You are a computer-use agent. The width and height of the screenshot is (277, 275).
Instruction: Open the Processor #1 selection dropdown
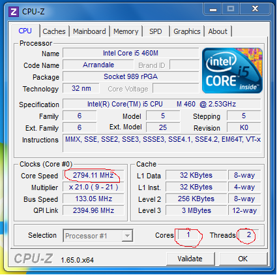[x=98, y=236]
